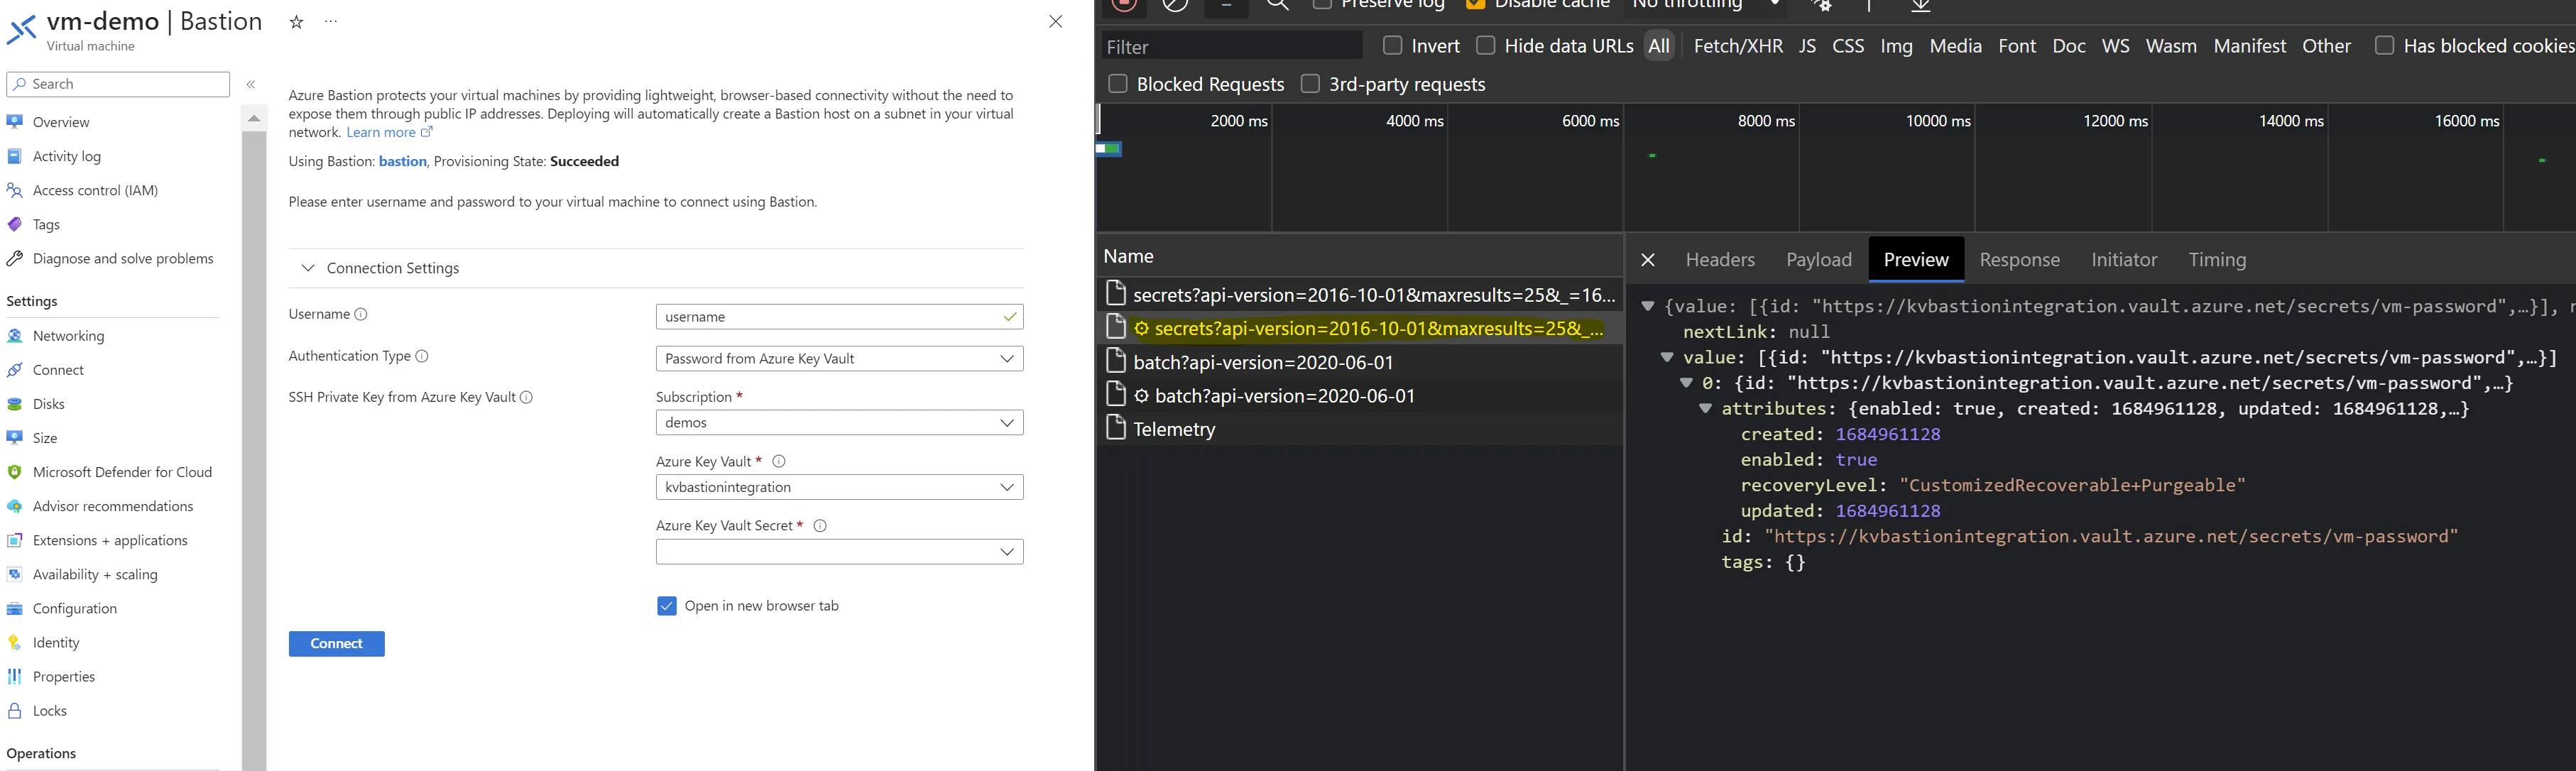Click the sidebar vertical scrollbar
Viewport: 2576px width, 771px height.
pyautogui.click(x=254, y=440)
